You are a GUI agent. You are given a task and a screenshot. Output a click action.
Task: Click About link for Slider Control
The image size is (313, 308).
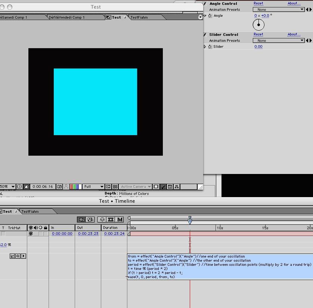tap(294, 34)
